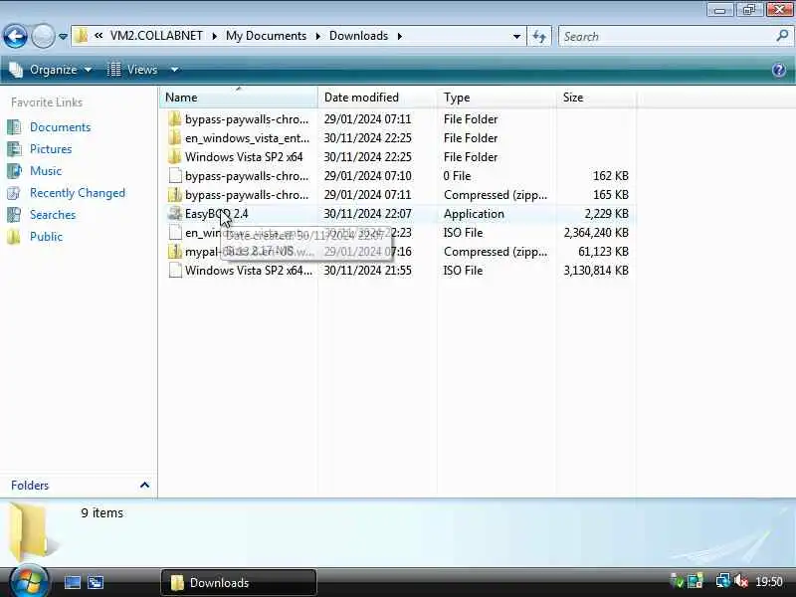Click VM2.COLLABNET in the address path
Viewport: 796px width, 597px height.
(156, 36)
